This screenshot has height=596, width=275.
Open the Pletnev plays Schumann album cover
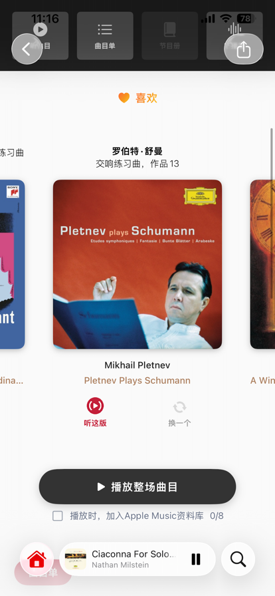137,264
